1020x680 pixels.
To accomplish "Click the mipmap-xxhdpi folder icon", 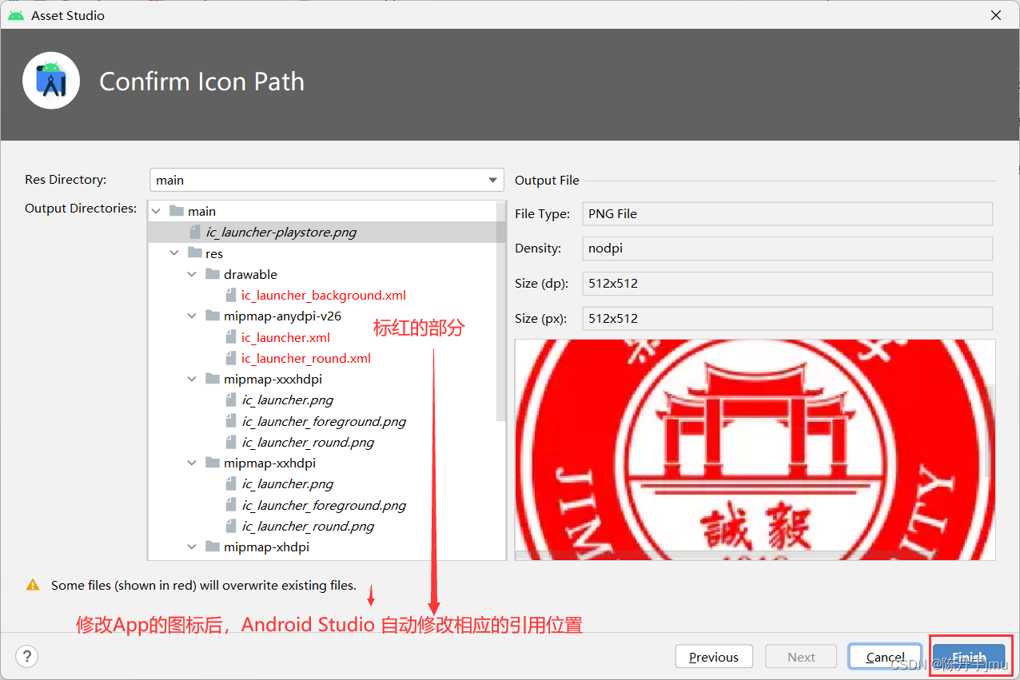I will click(x=213, y=463).
